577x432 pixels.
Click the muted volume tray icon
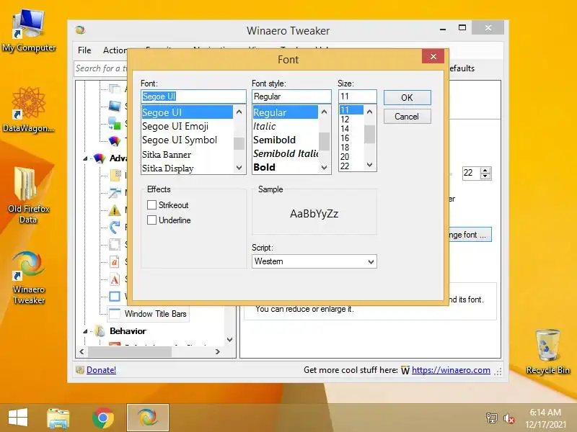coord(509,418)
